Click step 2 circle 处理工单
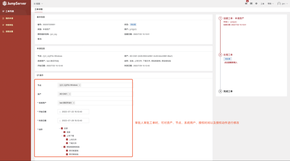Image resolution: width=290 pixels, height=161 pixels. coord(220,55)
